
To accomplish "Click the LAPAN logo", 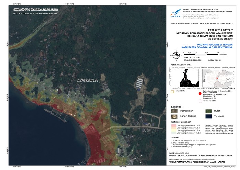I will coord(175,13).
